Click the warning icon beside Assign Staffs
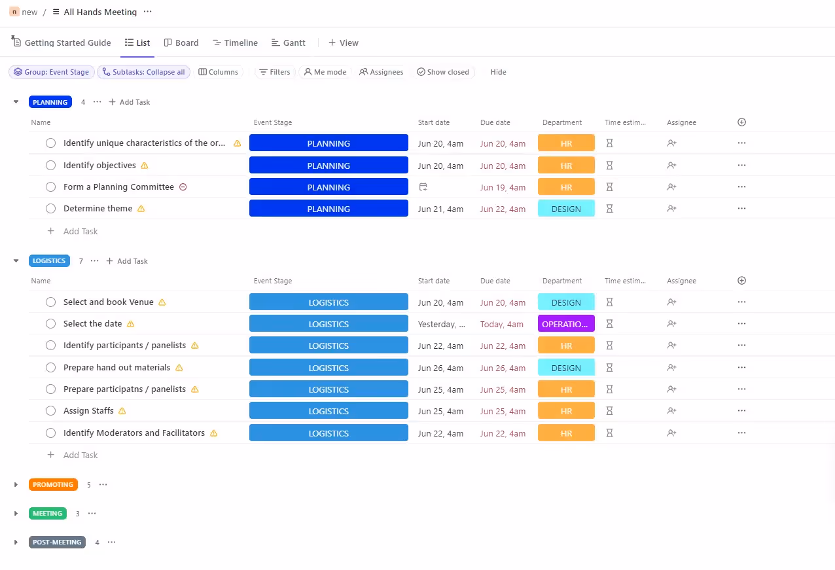The height and width of the screenshot is (570, 835). (x=122, y=411)
